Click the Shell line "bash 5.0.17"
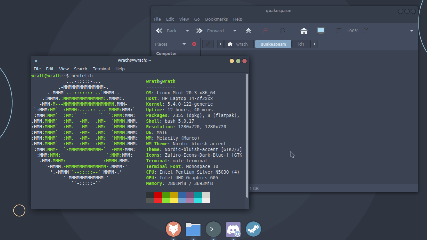This screenshot has height=240, width=427. tap(179, 121)
